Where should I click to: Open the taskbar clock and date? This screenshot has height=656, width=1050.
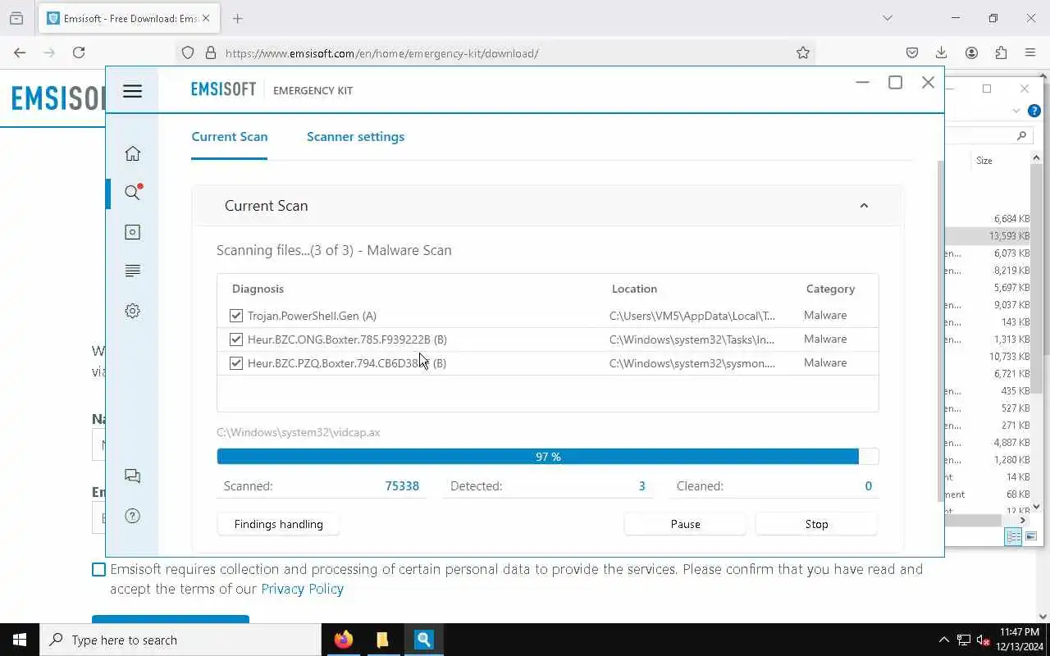1018,640
